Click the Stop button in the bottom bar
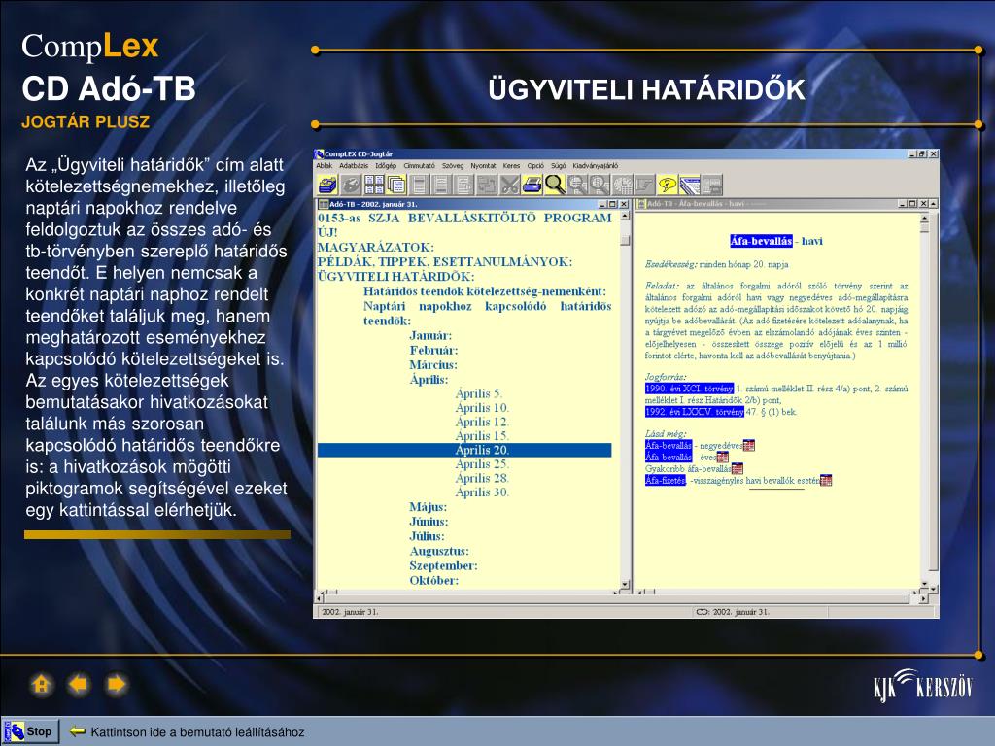 pyautogui.click(x=31, y=731)
